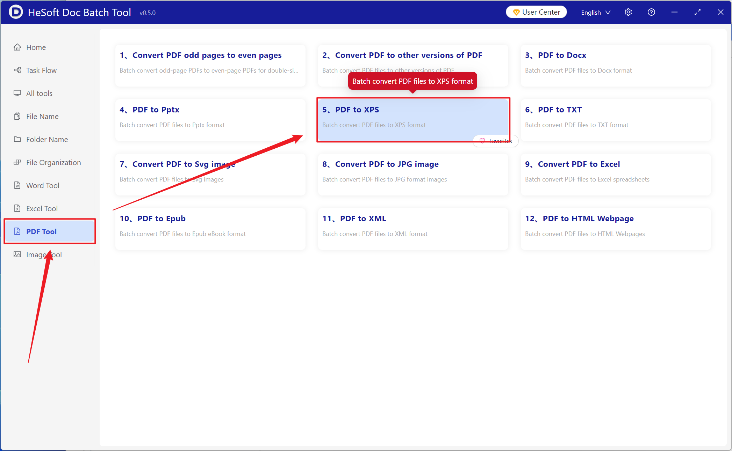732x451 pixels.
Task: Click the PDF Tool document icon
Action: [x=17, y=231]
